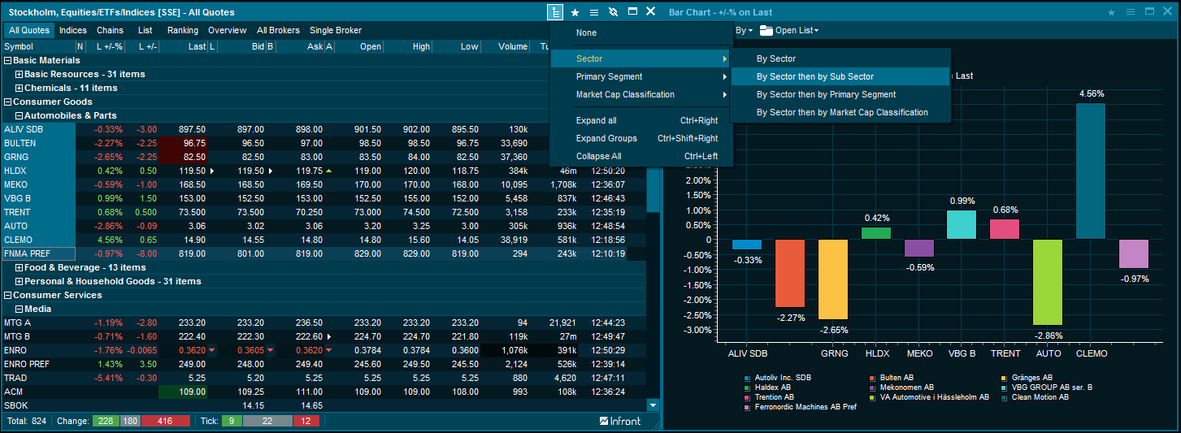Expand Food & Beverage - 13 items

20,267
